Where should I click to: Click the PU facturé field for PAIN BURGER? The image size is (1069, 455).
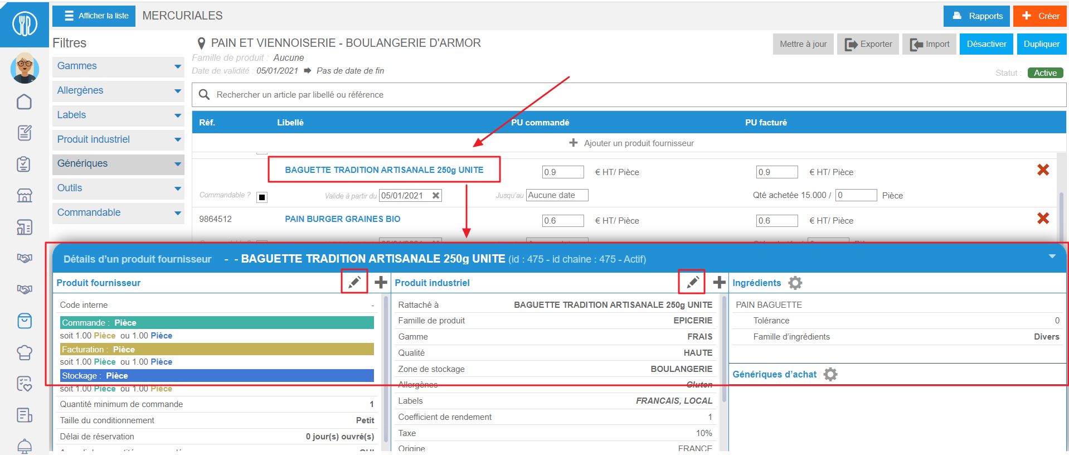point(777,221)
